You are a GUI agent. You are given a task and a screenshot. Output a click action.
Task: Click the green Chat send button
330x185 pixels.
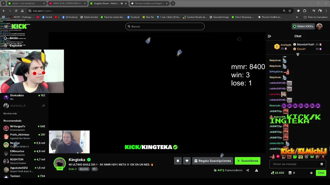(321, 173)
